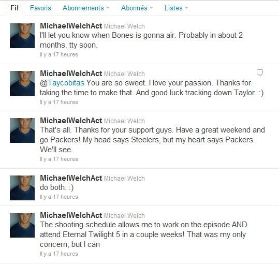Open MichaelWelchAct username on Eternal Twilight tweet
This screenshot has width=279, height=264.
pyautogui.click(x=71, y=215)
